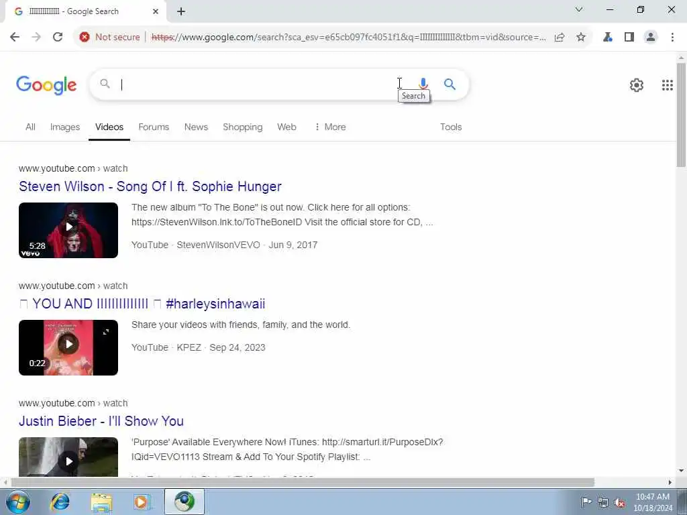Screen dimensions: 687x515
Task: Bookmark this page with the star icon
Action: [581, 38]
